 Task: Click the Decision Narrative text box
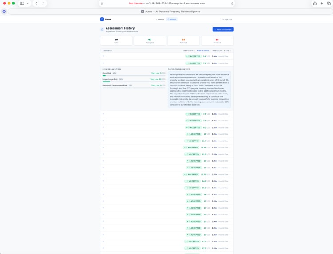199,90
